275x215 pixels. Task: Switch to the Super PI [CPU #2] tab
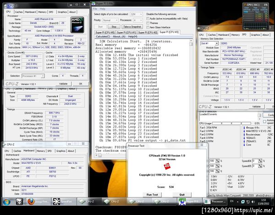[x=148, y=33]
